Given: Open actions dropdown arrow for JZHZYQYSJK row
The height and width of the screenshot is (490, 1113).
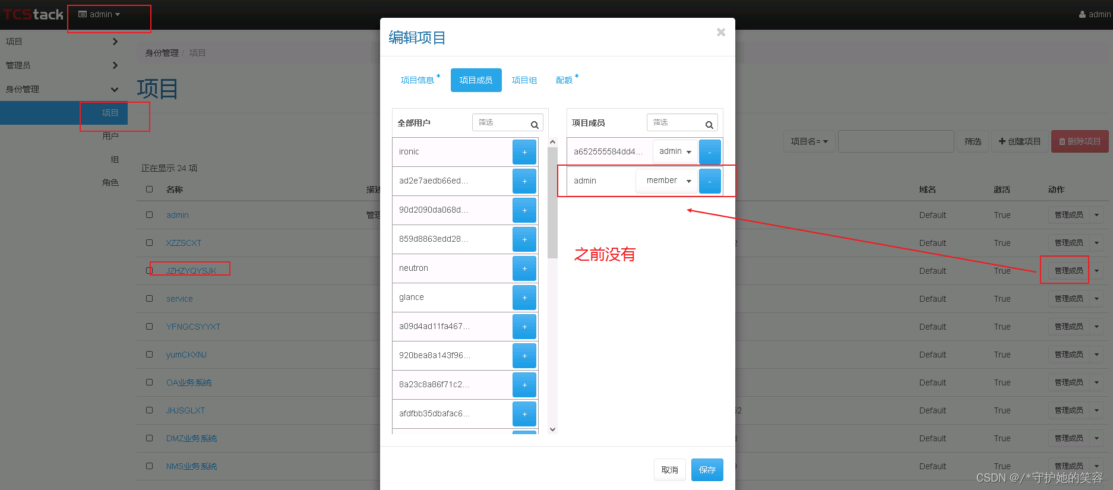Looking at the screenshot, I should [x=1096, y=271].
